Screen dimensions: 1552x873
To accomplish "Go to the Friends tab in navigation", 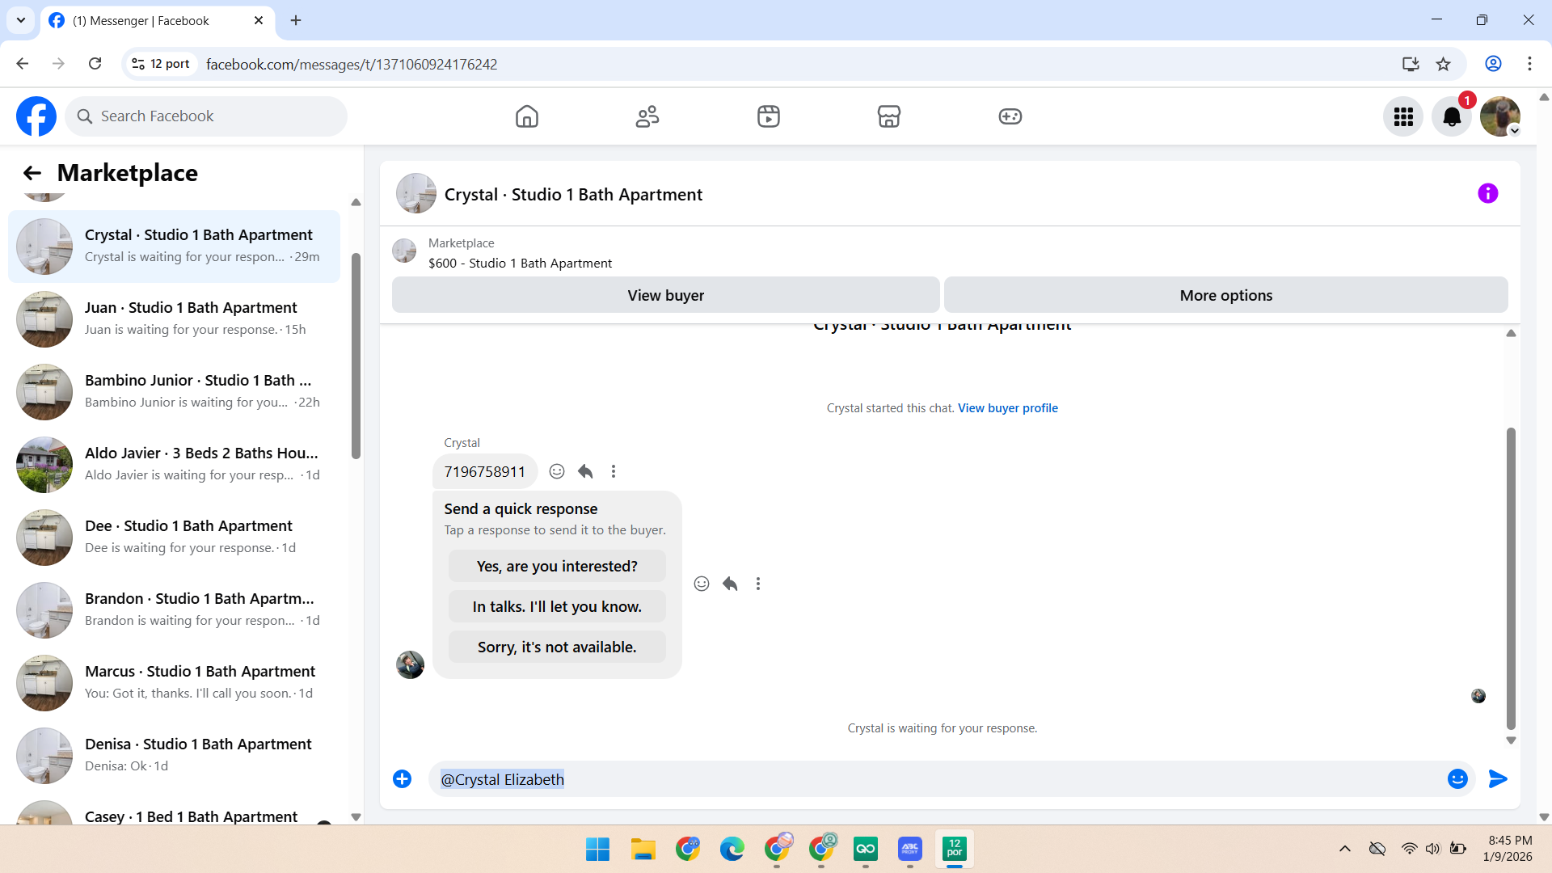I will click(647, 116).
